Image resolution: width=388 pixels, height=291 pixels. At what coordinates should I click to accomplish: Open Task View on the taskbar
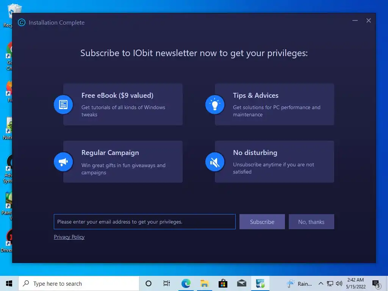pyautogui.click(x=167, y=283)
